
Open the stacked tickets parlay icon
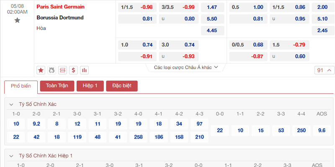click(62, 70)
